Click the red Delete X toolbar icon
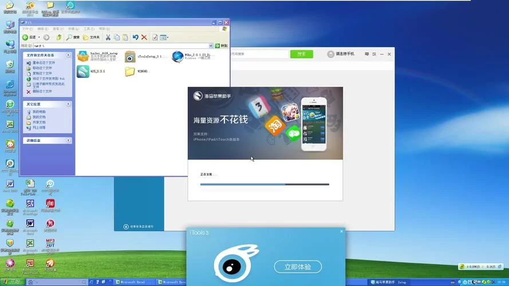 tap(144, 37)
